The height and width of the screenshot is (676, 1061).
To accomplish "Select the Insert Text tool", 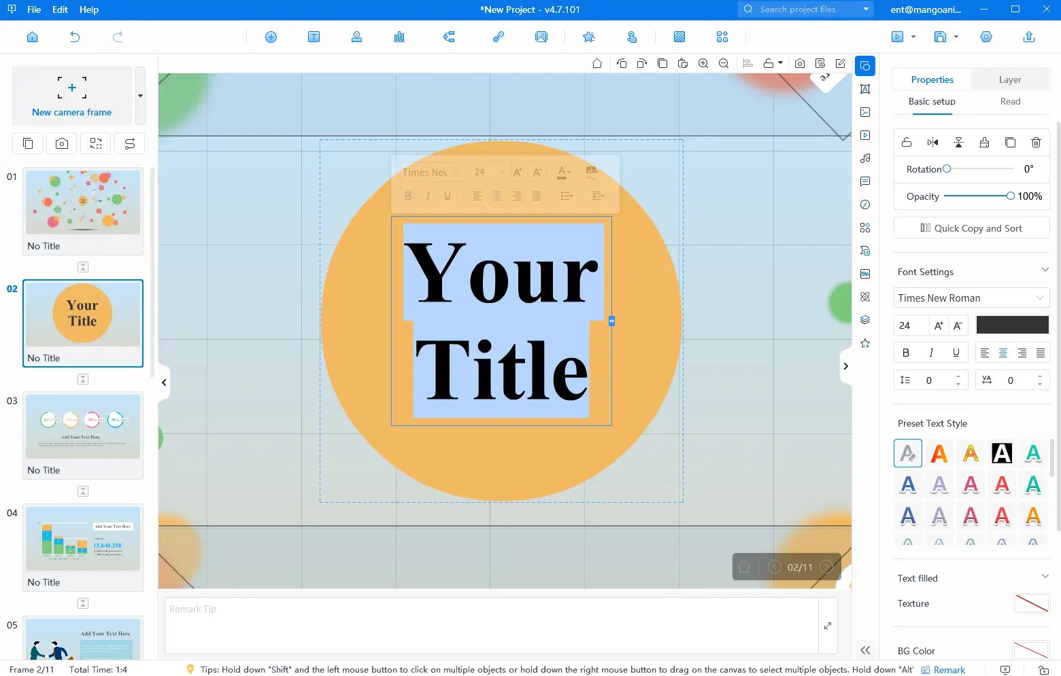I will tap(314, 37).
